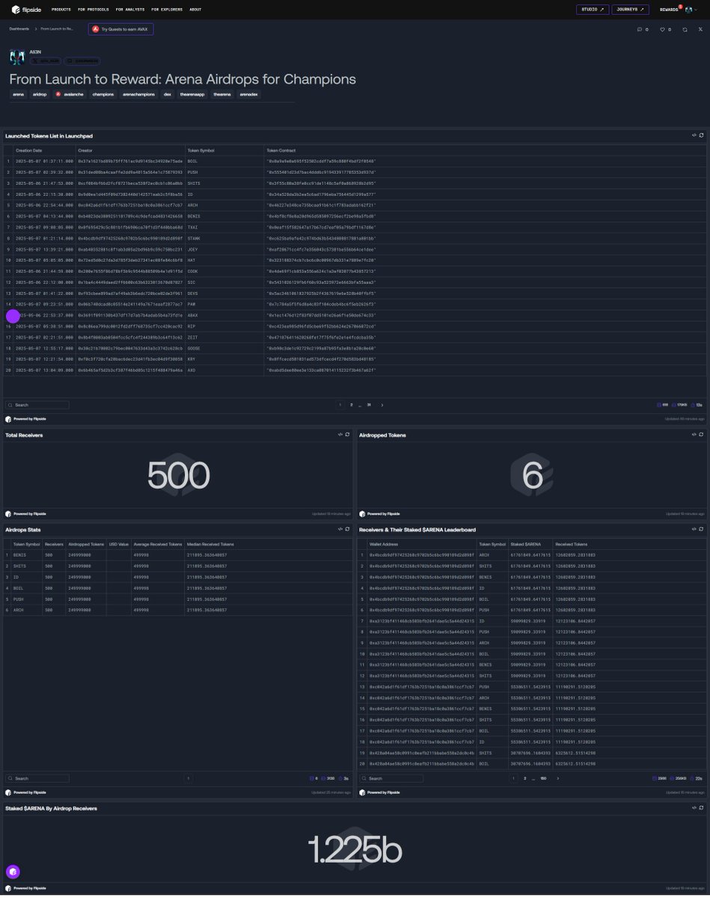Select the 'arena' tag

pos(18,94)
